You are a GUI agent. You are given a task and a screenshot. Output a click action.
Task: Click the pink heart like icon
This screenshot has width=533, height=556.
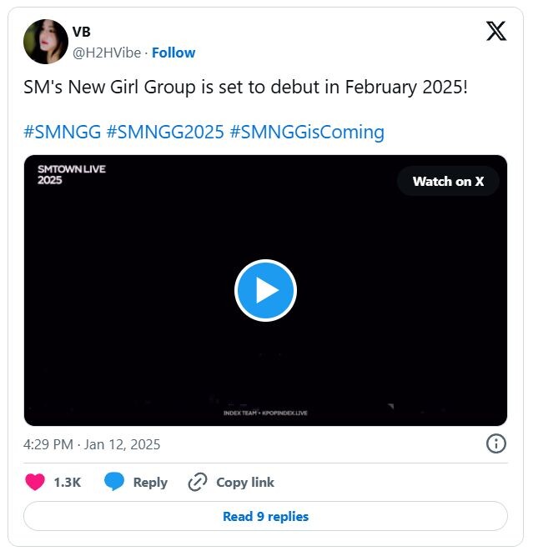[x=35, y=482]
